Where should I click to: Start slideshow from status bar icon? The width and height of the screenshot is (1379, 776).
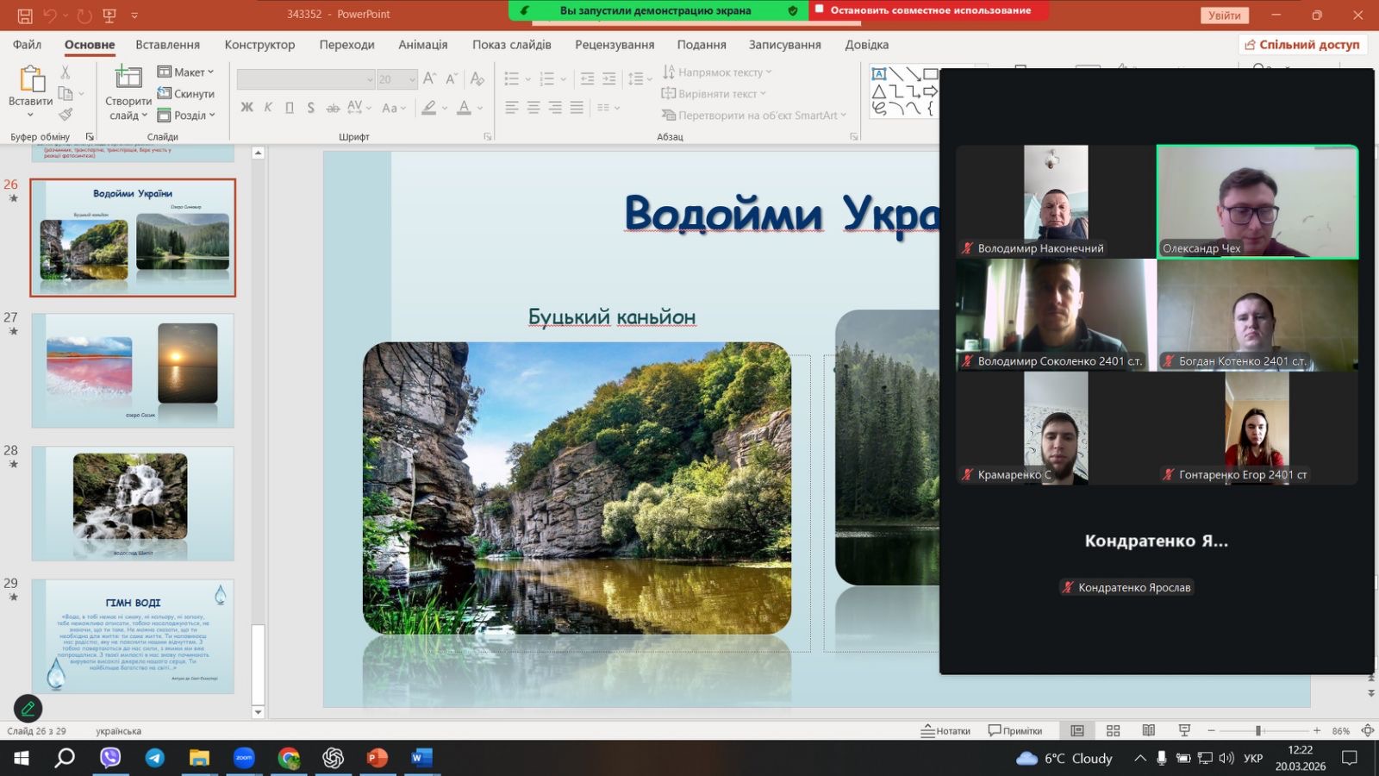point(1184,731)
